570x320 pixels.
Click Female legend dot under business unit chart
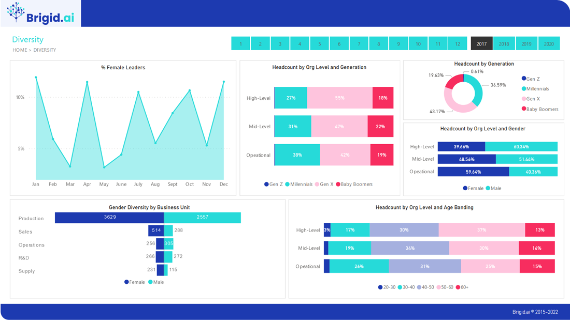126,282
